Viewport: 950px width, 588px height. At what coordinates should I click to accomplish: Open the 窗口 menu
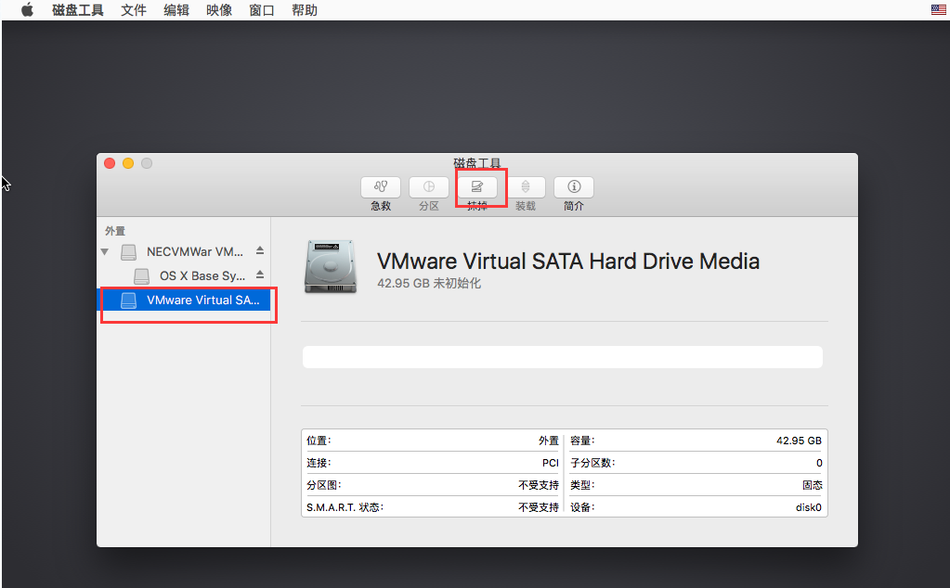tap(262, 10)
